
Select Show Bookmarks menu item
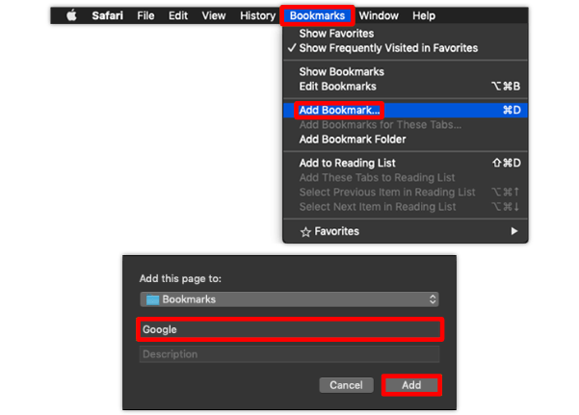click(x=405, y=71)
